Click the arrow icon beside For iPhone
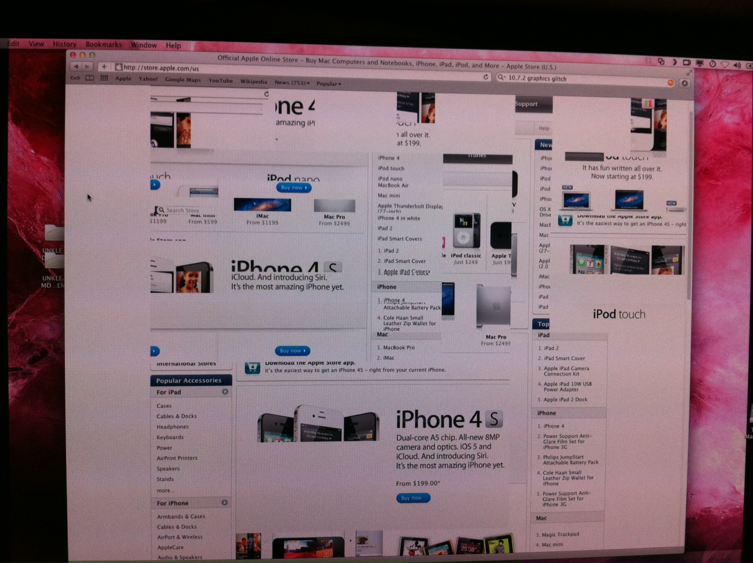 tap(225, 503)
